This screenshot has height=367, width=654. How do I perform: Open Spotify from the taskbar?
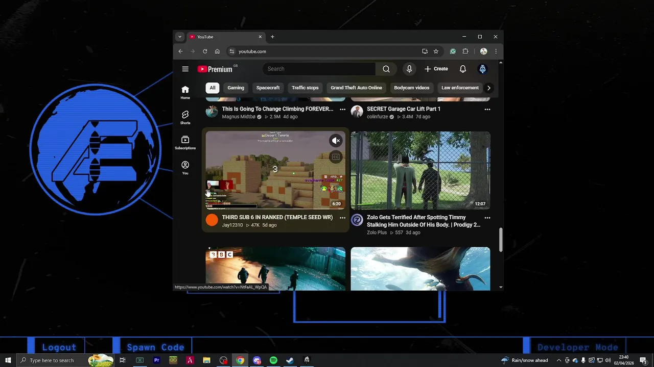pyautogui.click(x=273, y=360)
